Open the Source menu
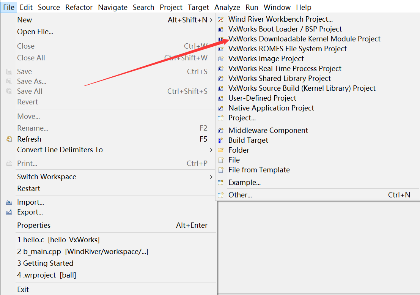 point(49,7)
